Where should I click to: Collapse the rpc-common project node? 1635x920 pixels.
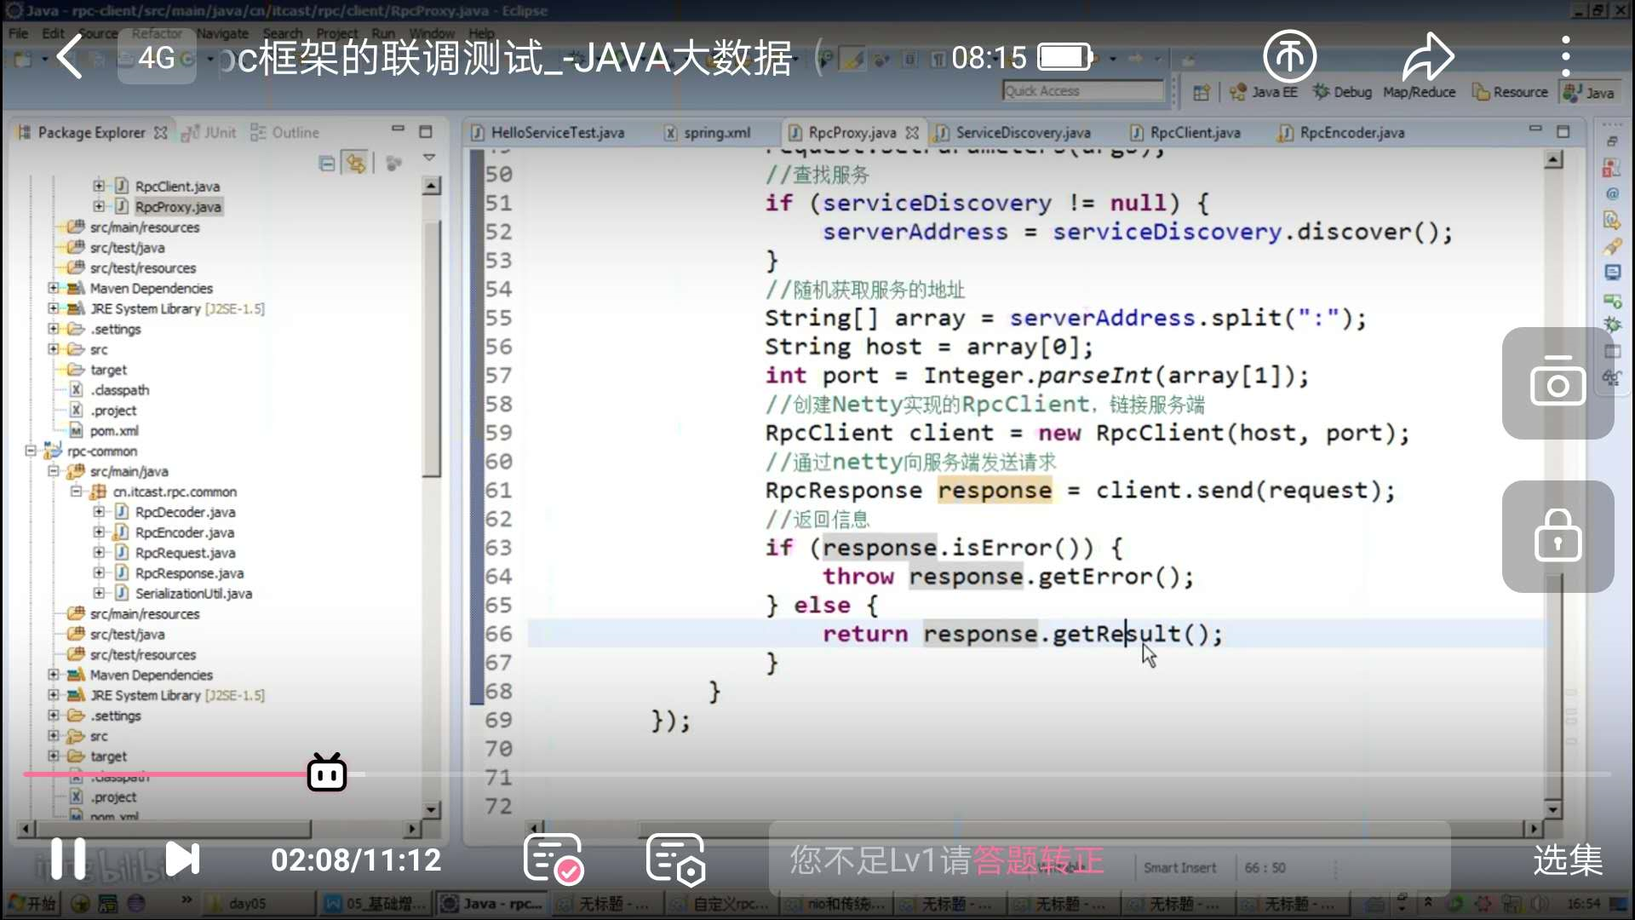coord(31,451)
